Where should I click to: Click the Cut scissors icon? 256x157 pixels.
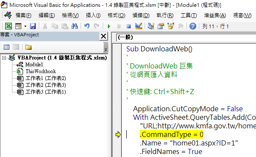(x=45, y=26)
